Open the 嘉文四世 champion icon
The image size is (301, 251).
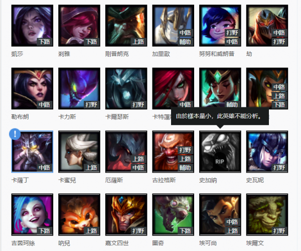coord(126,214)
